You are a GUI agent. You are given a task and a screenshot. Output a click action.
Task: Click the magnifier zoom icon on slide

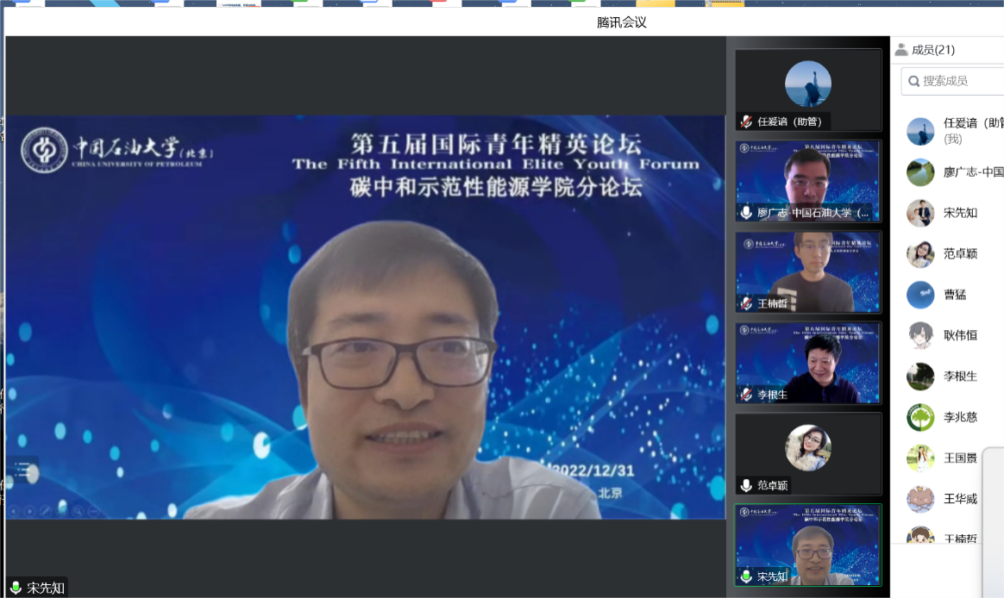tap(78, 511)
